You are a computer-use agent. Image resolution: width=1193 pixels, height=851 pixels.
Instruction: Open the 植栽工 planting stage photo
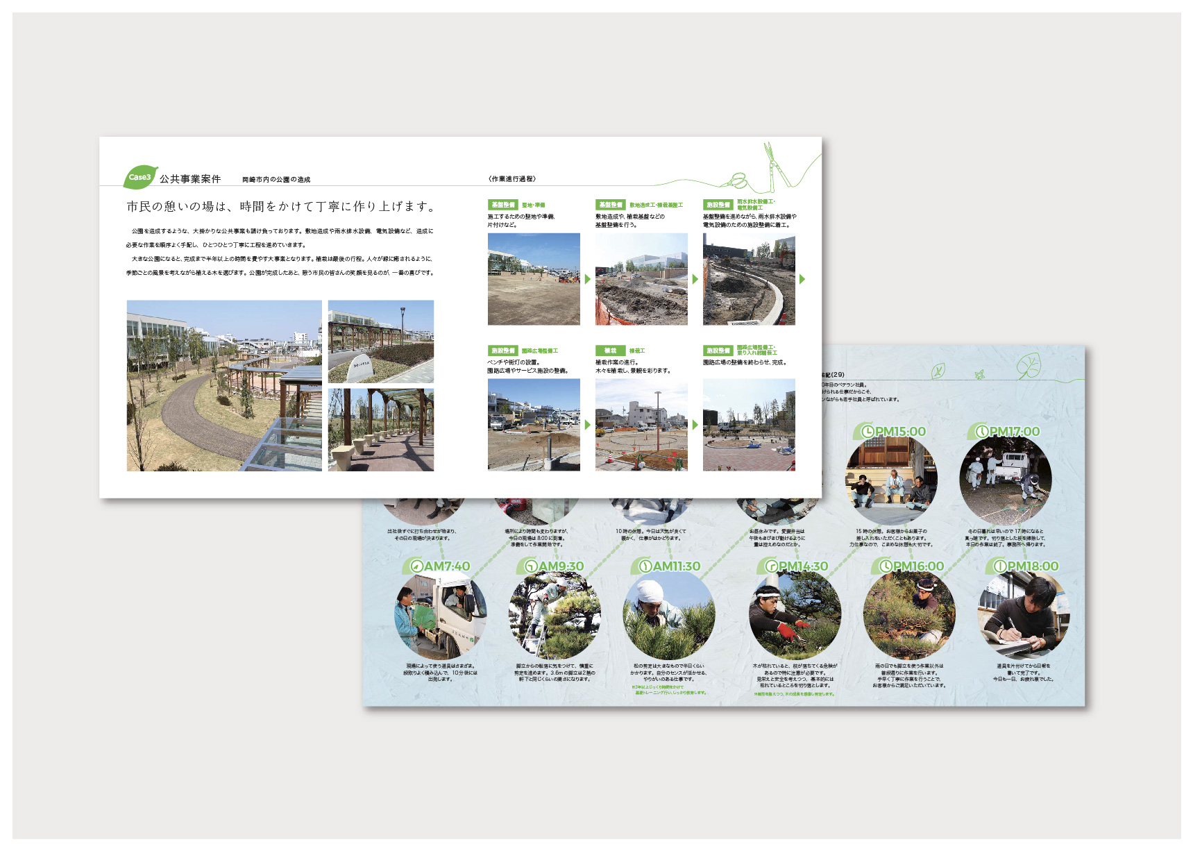(641, 425)
